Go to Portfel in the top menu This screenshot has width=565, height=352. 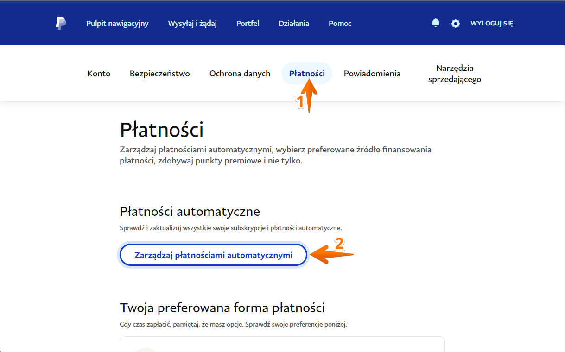pos(248,23)
